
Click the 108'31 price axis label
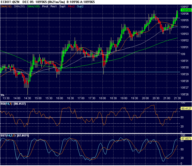tap(184, 61)
